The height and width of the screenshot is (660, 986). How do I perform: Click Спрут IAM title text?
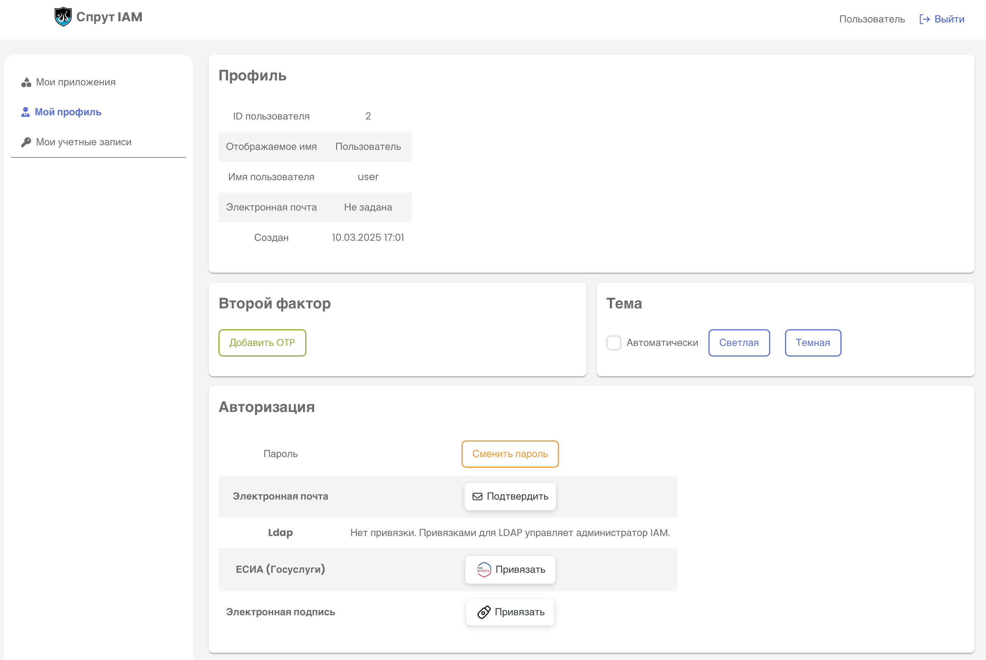(x=110, y=17)
